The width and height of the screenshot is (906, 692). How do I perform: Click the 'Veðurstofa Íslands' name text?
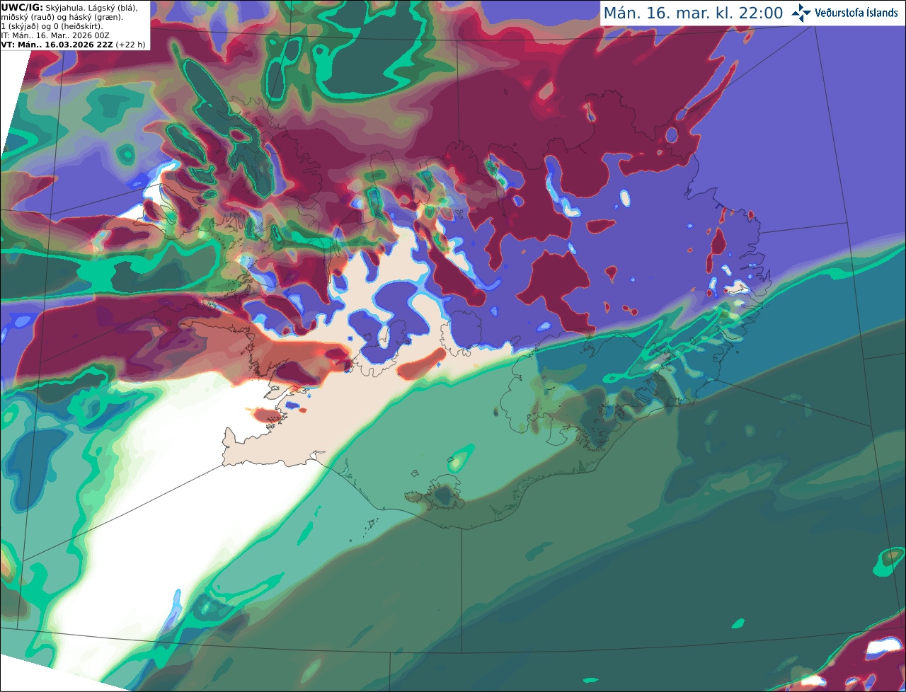(x=856, y=13)
